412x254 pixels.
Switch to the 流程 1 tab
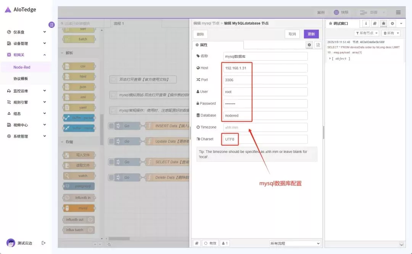(119, 24)
